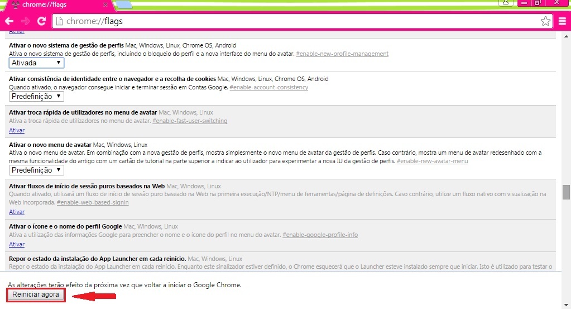
Task: Click the forward navigation arrow
Action: 25,21
